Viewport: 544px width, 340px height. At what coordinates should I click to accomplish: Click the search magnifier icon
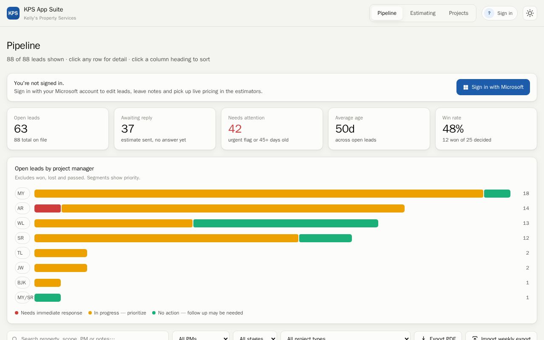click(x=15, y=339)
